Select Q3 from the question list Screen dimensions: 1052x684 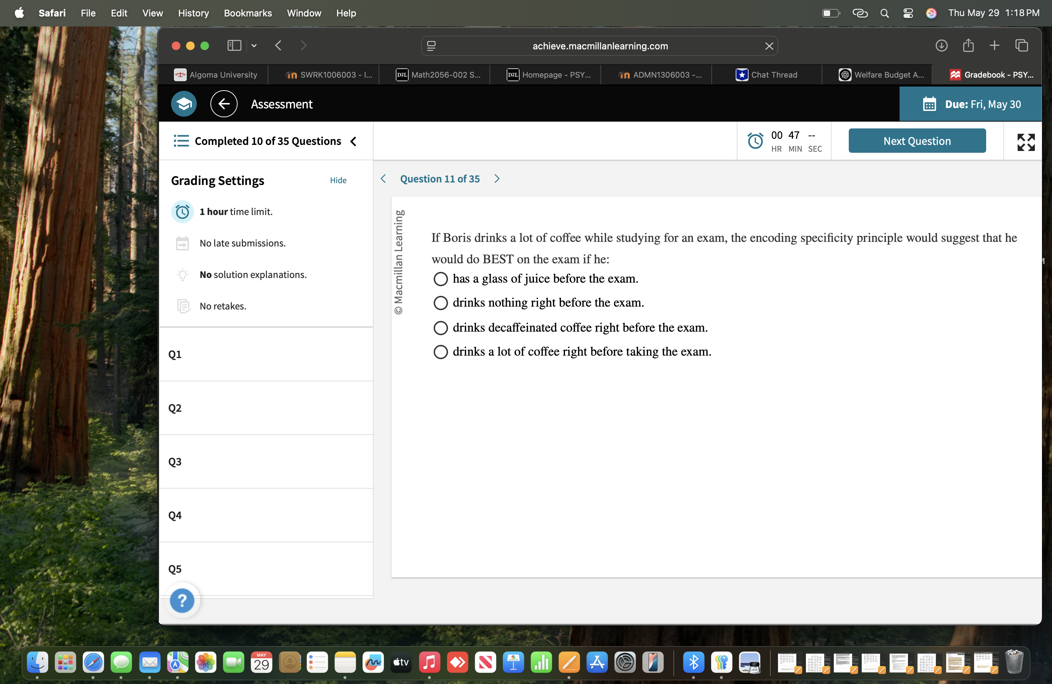175,462
